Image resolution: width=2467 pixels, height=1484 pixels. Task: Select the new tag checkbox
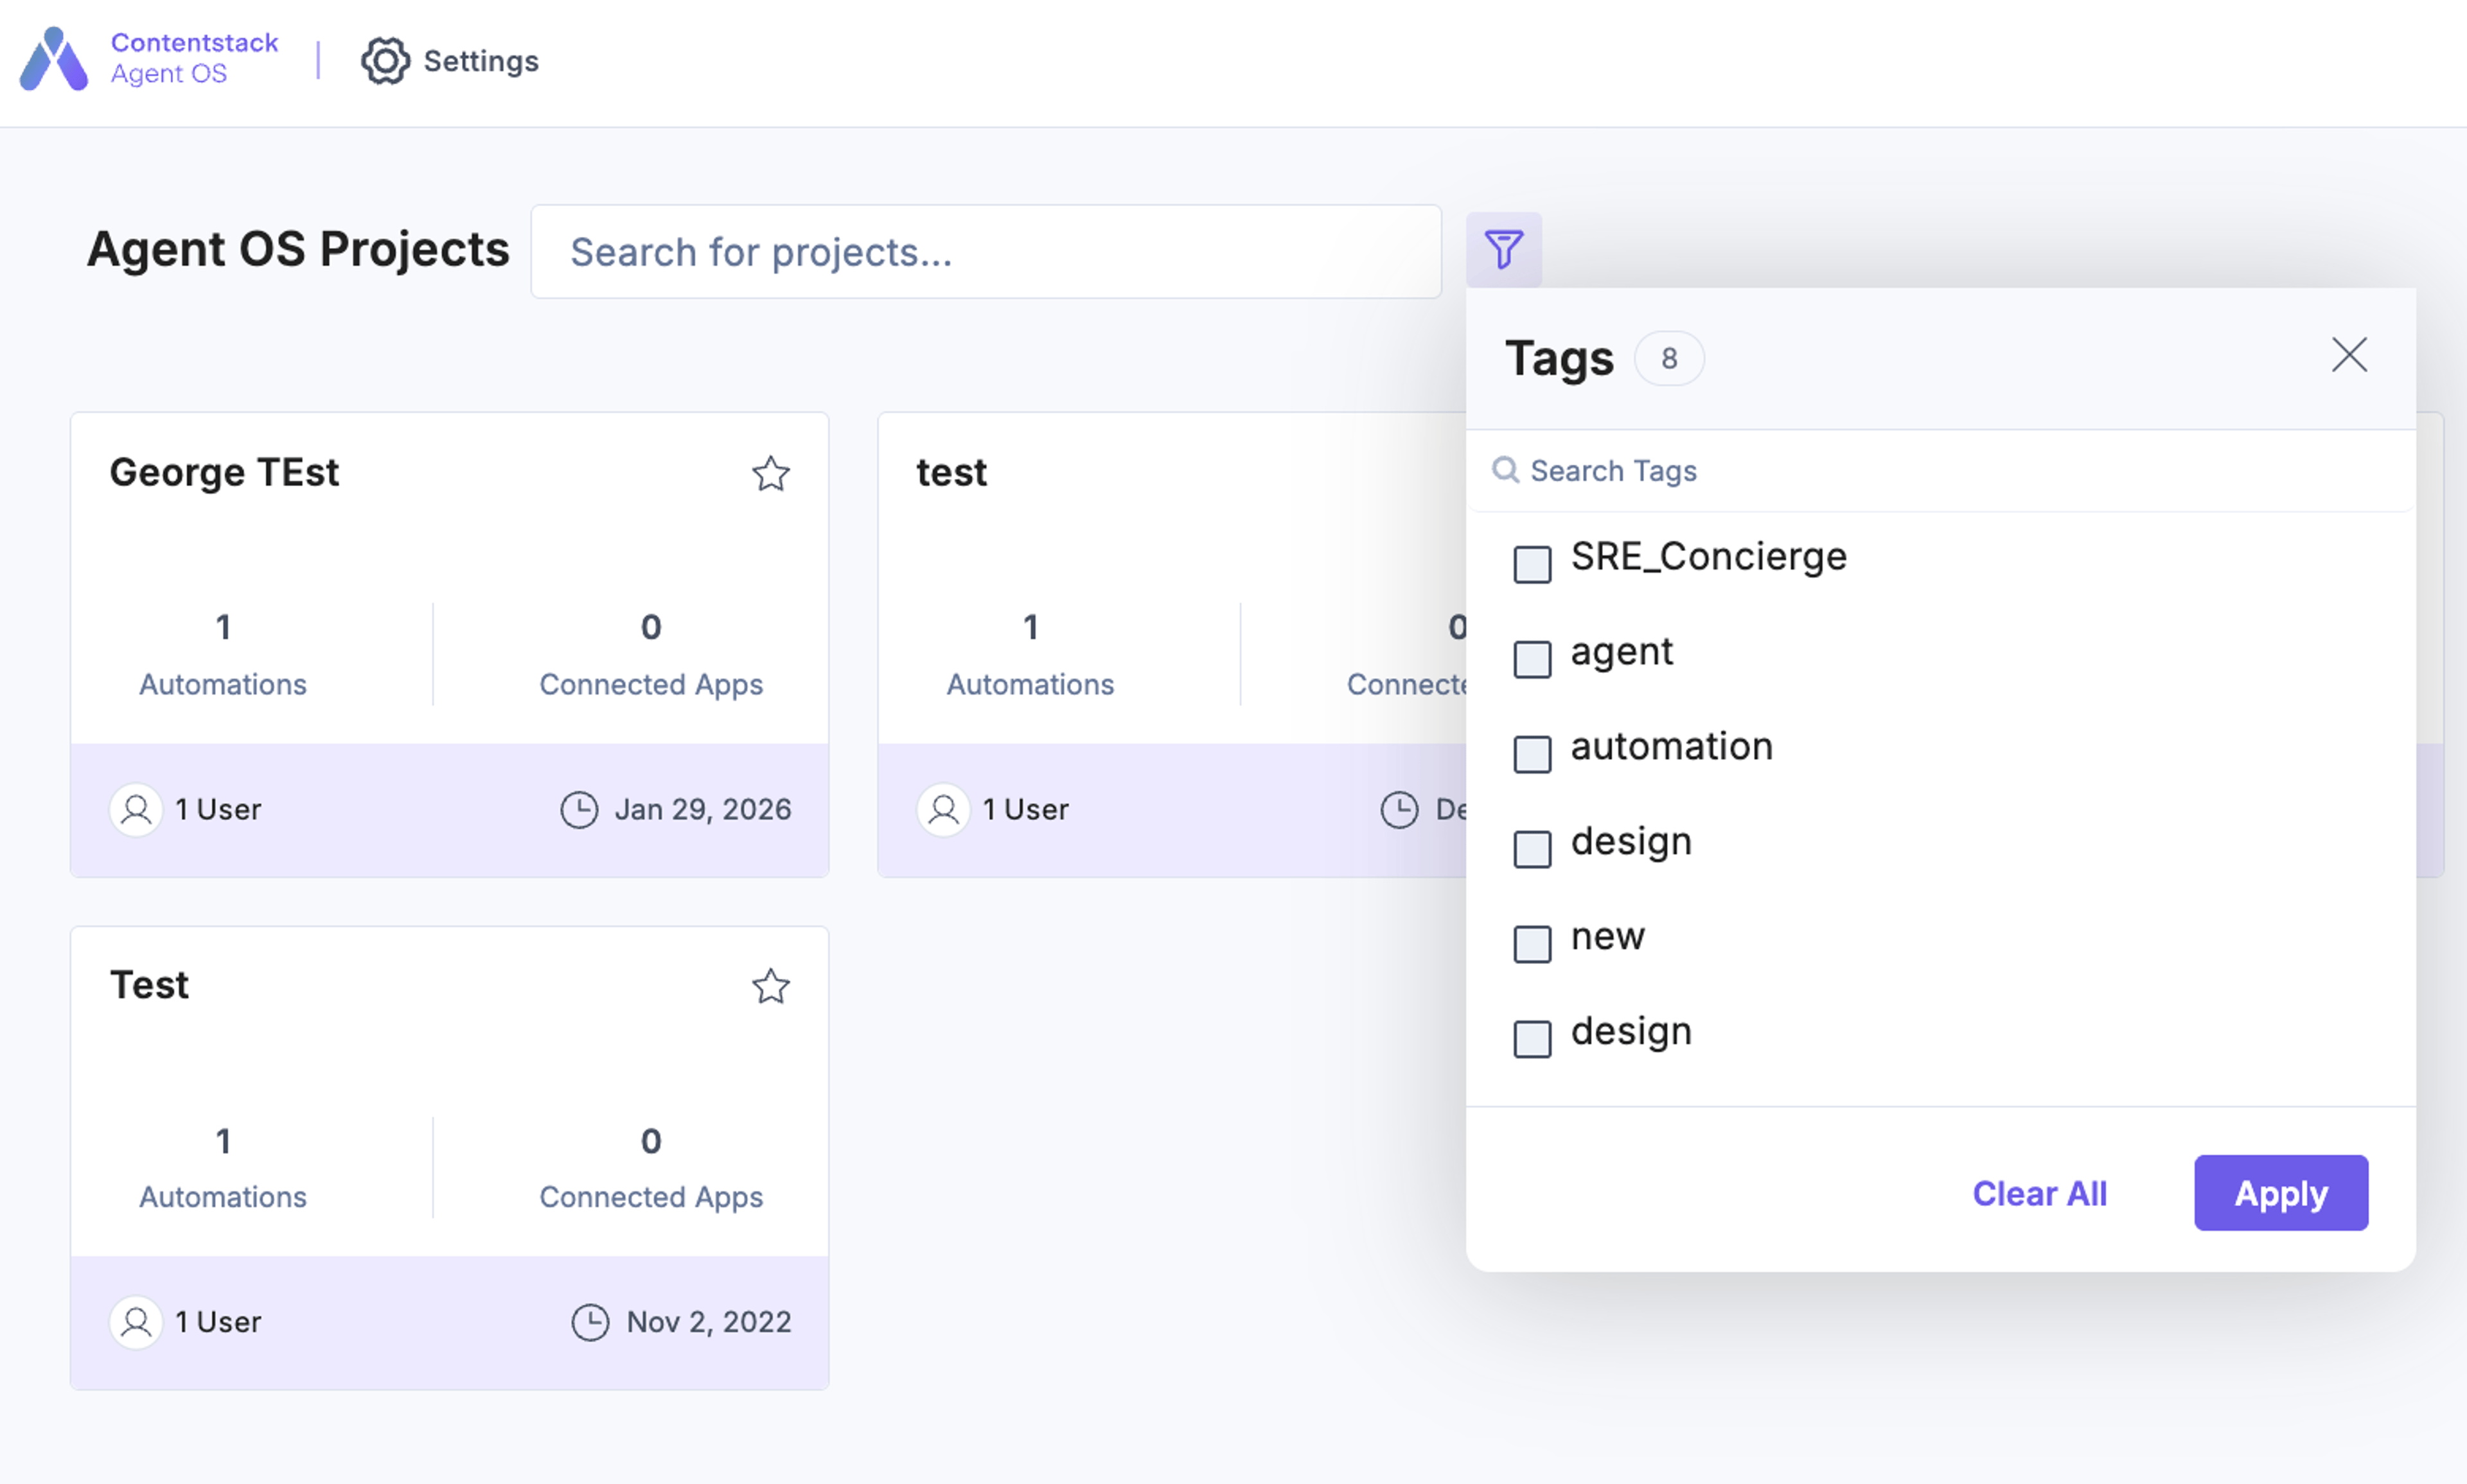[1532, 944]
